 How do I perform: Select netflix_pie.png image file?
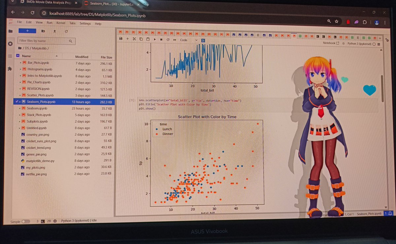pyautogui.click(x=36, y=174)
